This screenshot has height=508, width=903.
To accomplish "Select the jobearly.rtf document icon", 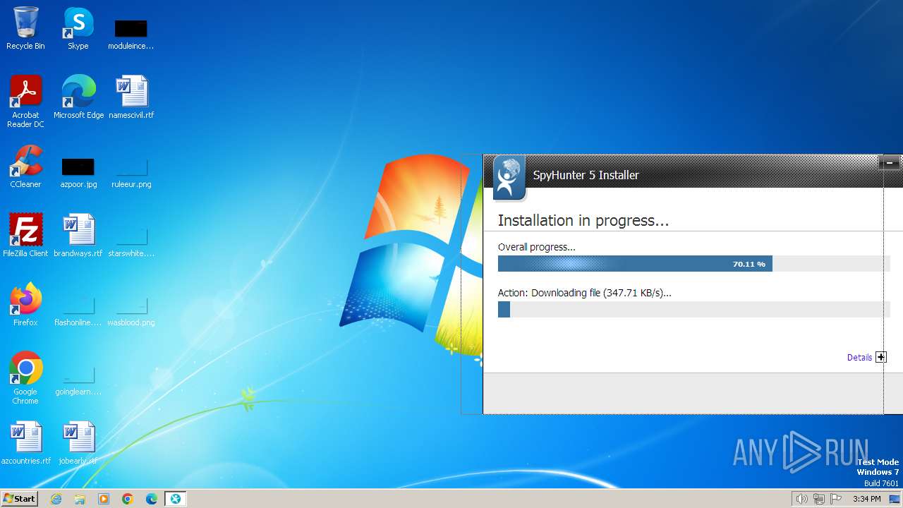I will coord(78,442).
